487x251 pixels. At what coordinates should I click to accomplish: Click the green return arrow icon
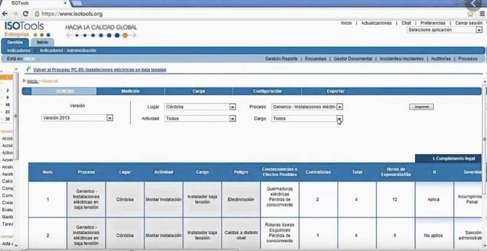click(29, 70)
